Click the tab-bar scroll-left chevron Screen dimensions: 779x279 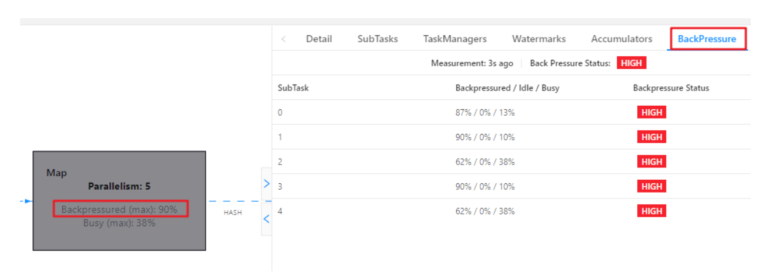[284, 39]
